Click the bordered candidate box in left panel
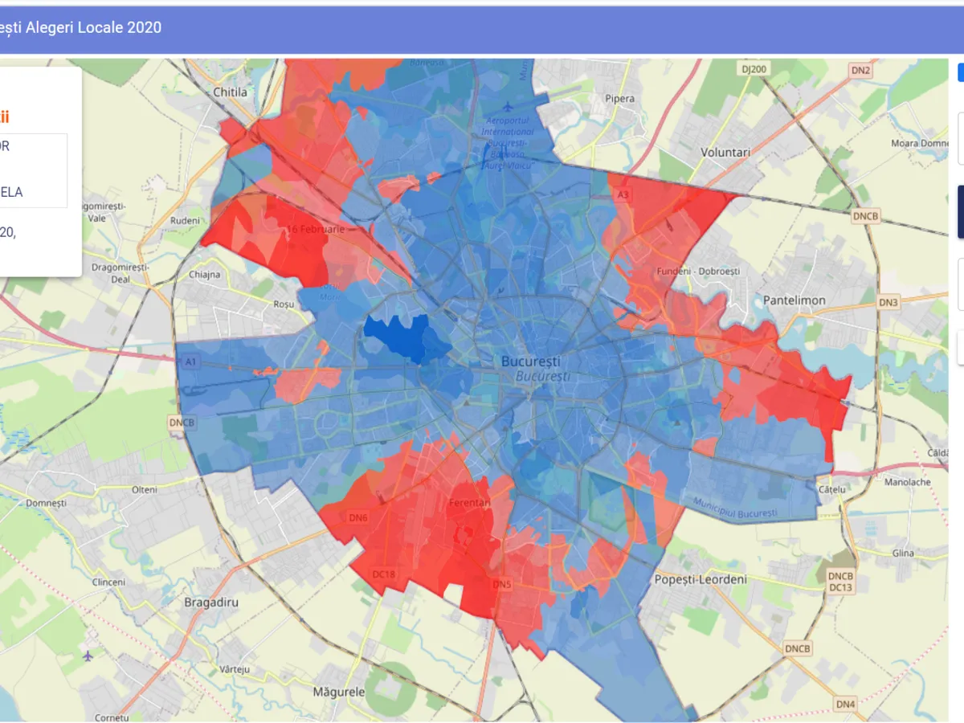The height and width of the screenshot is (723, 964). (32, 170)
